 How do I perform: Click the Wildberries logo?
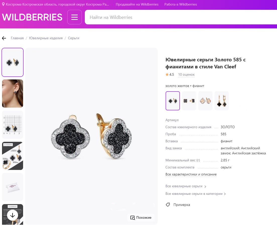click(x=32, y=17)
